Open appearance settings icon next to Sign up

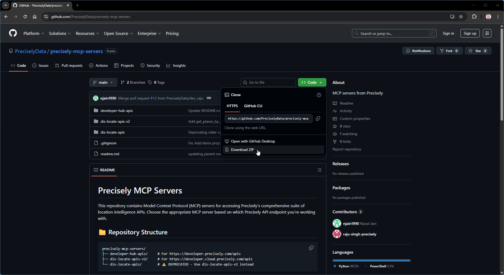[487, 33]
